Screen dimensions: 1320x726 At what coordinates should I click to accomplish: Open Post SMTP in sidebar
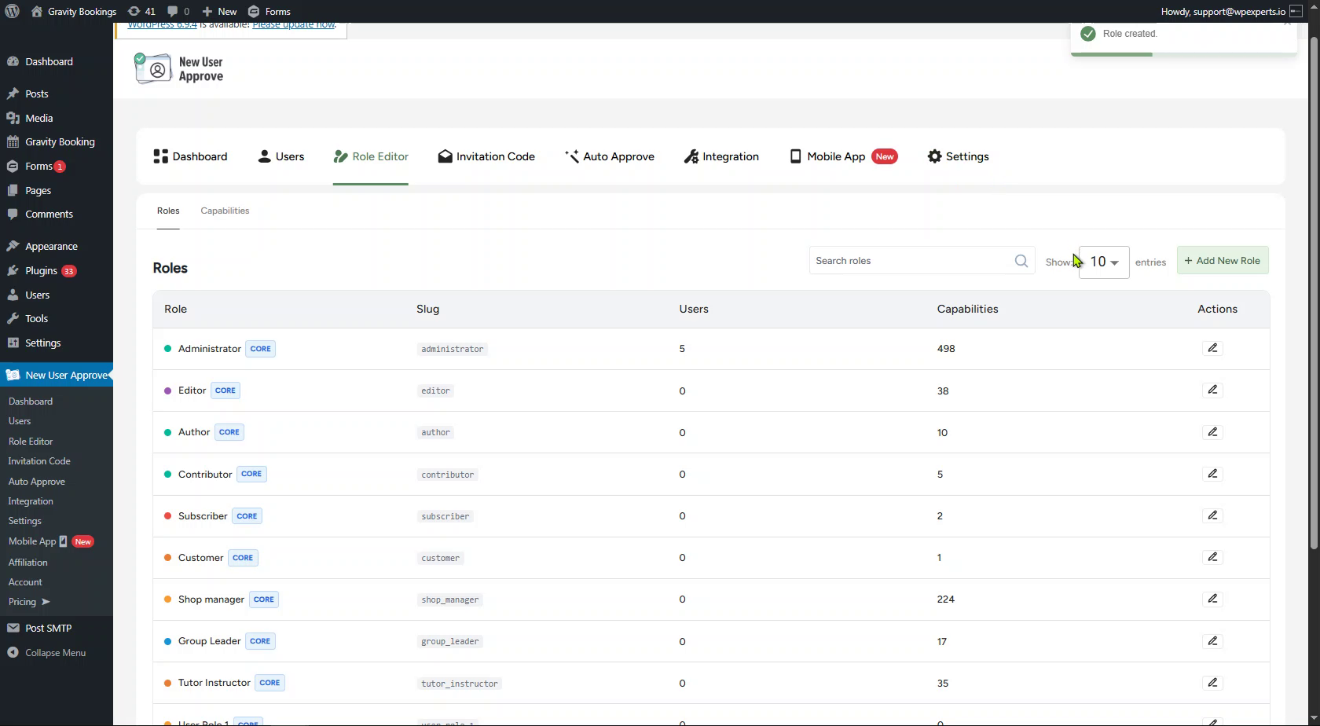coord(48,629)
